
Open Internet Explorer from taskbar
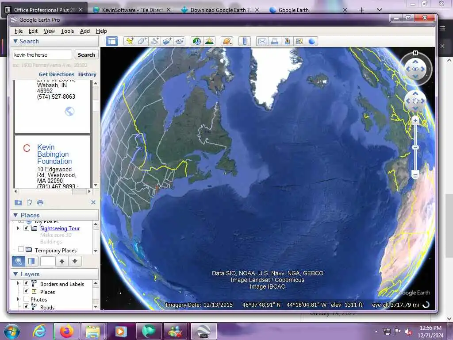39,331
